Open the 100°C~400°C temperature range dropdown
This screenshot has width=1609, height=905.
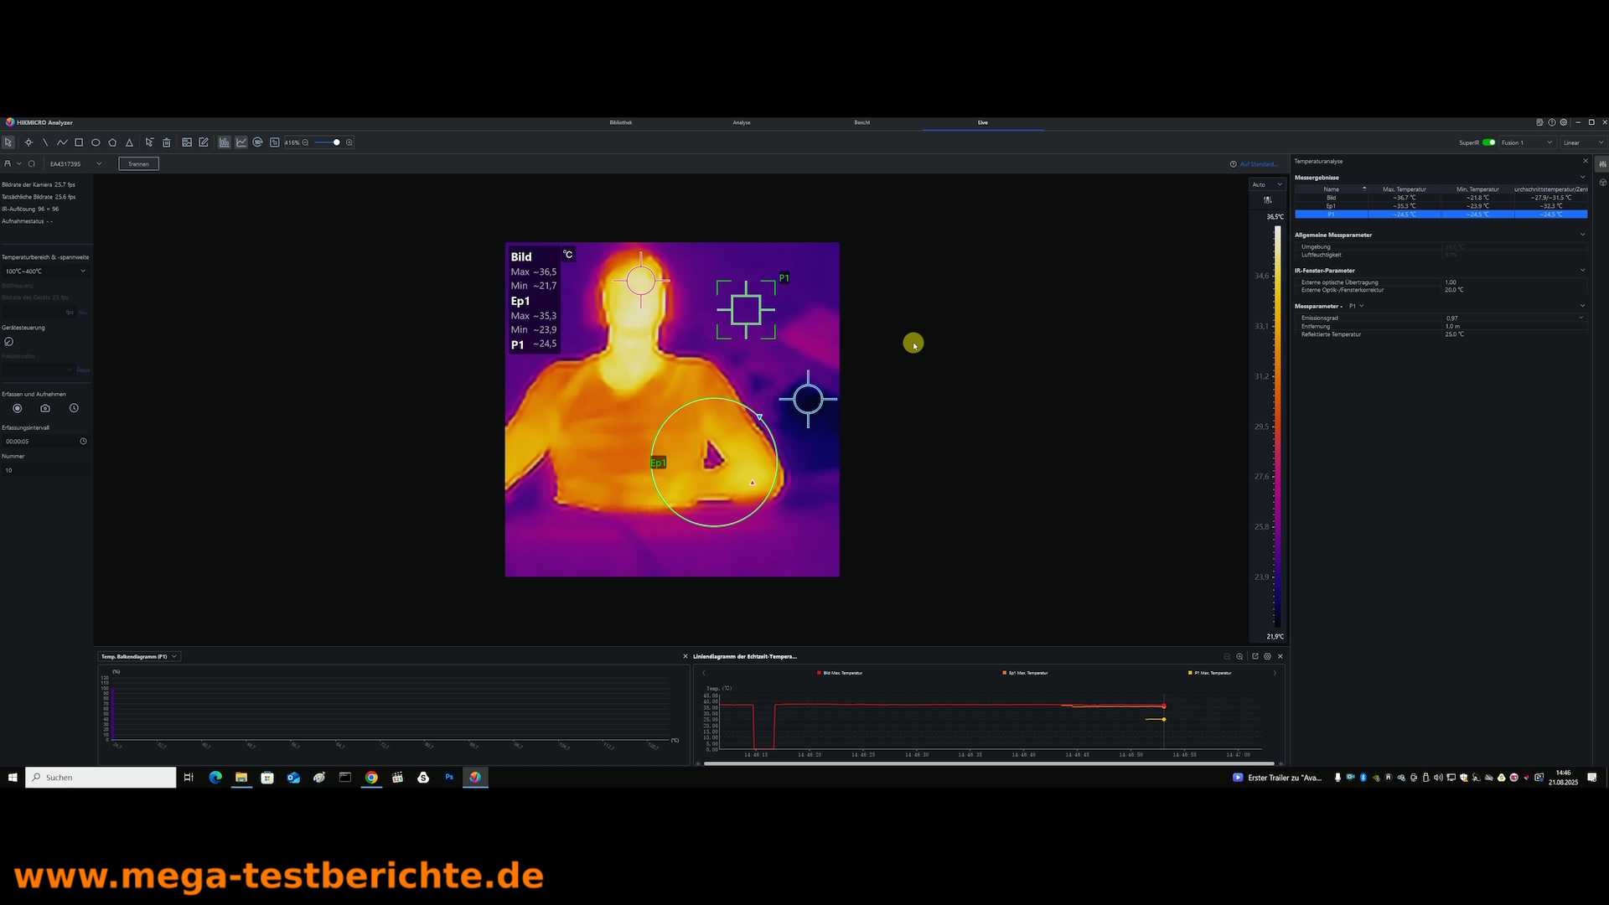point(45,271)
